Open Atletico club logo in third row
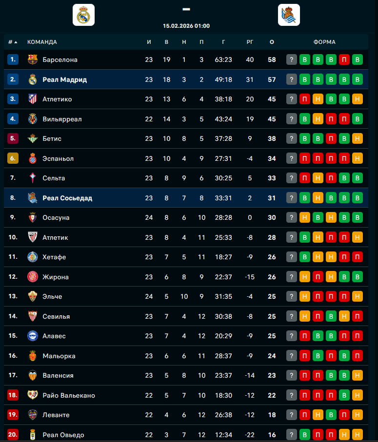This screenshot has height=442, width=378. [x=33, y=99]
